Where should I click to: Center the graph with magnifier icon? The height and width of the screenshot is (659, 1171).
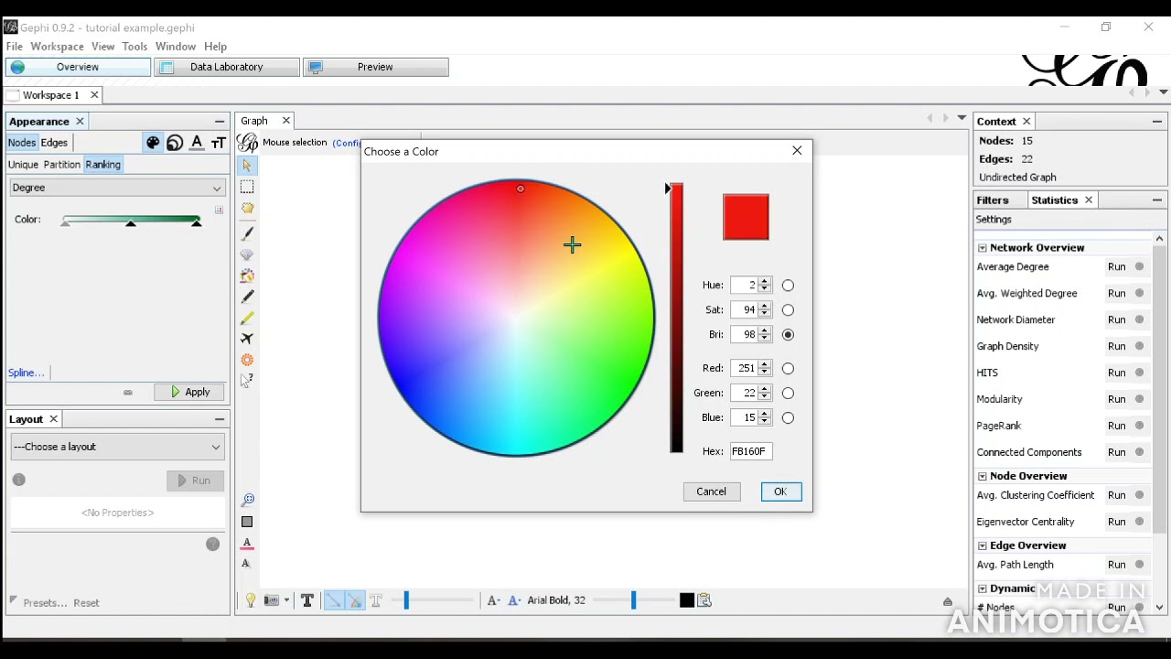coord(247,501)
